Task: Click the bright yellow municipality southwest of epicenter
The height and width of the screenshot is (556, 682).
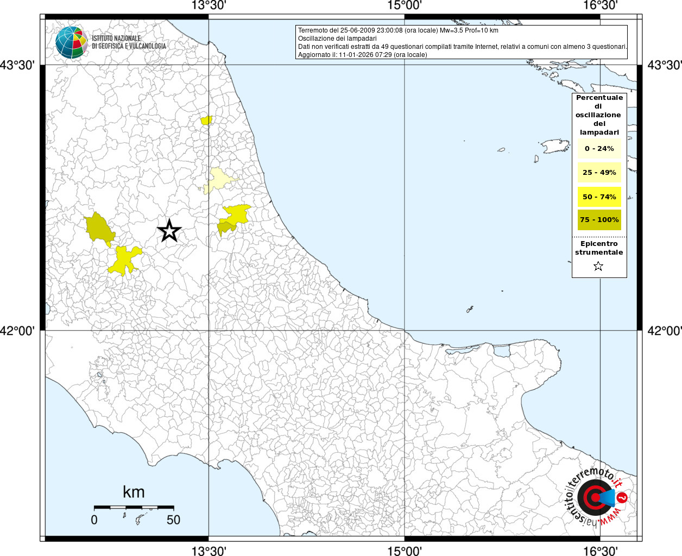Action: click(x=125, y=261)
